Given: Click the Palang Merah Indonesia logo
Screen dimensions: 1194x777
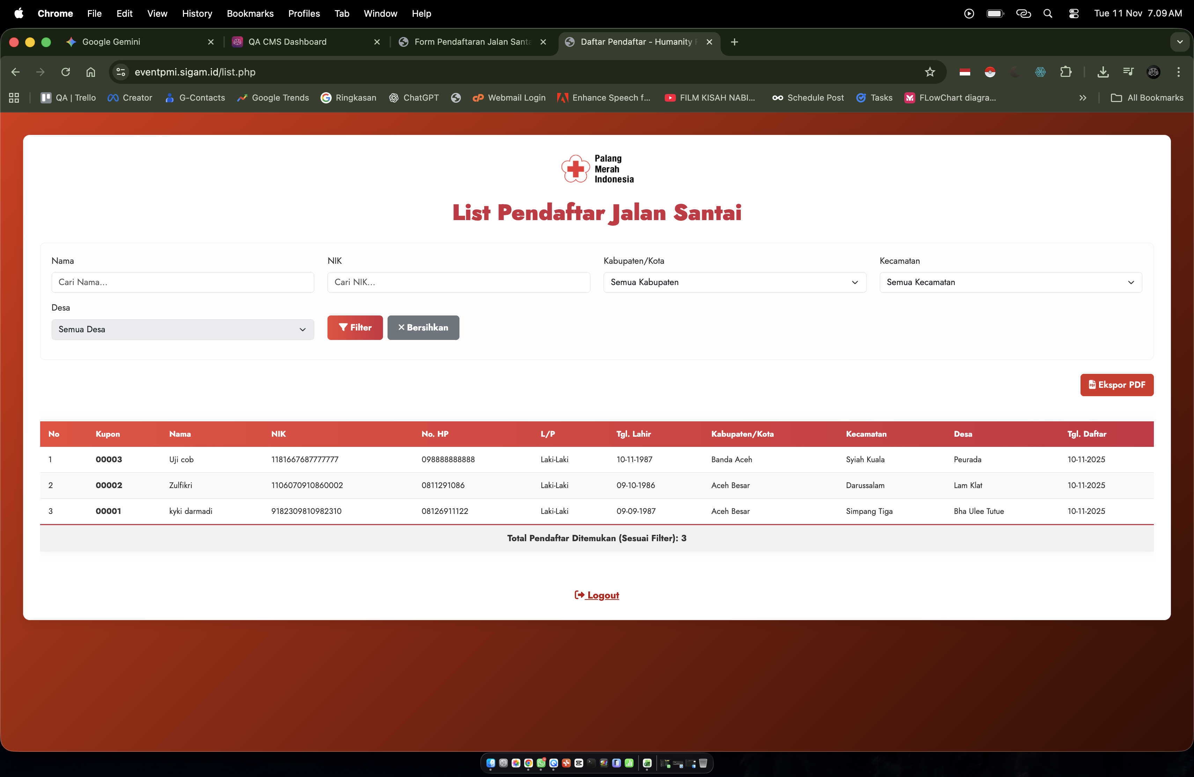Looking at the screenshot, I should [597, 169].
